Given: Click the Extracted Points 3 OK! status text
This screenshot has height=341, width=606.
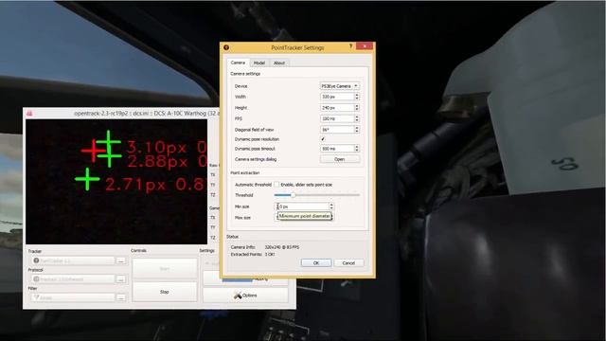Looking at the screenshot, I should pos(270,255).
